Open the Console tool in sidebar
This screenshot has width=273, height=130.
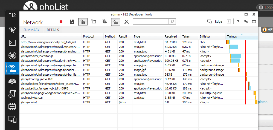(x=12, y=42)
